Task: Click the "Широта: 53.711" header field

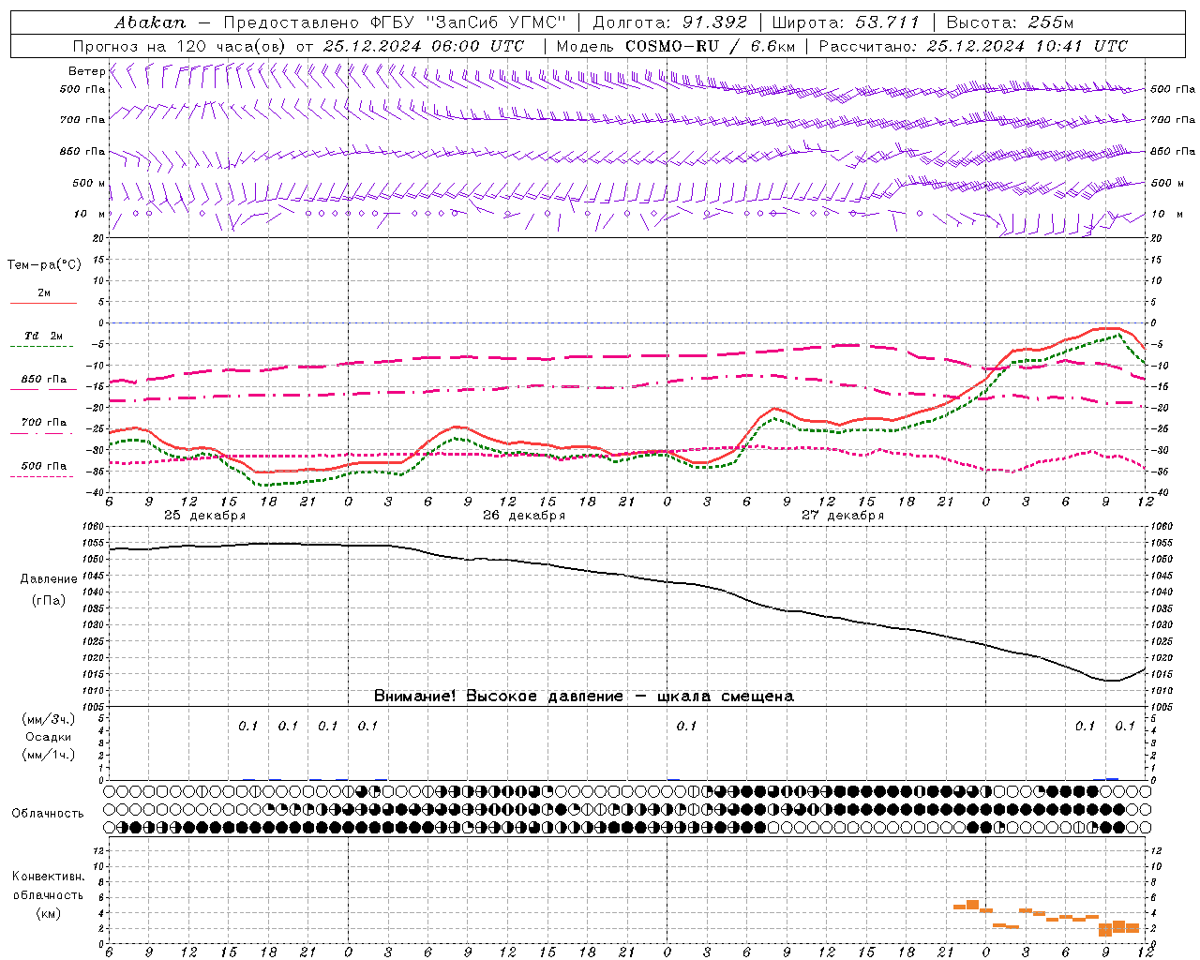Action: click(x=847, y=22)
